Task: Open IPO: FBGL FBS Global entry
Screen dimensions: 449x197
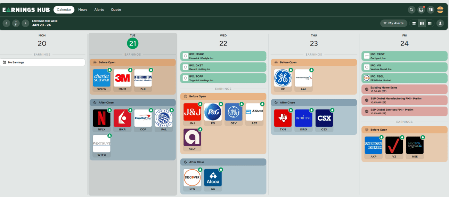Action: [x=404, y=78]
